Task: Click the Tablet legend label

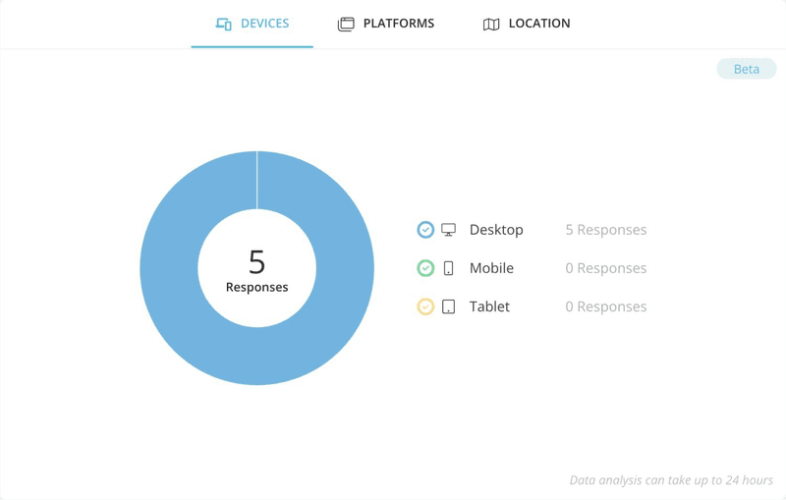Action: tap(489, 306)
